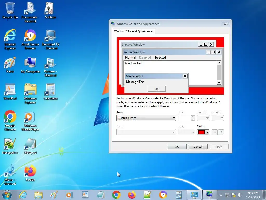Confirm dialog with the OK button
The width and height of the screenshot is (266, 200).
point(177,147)
